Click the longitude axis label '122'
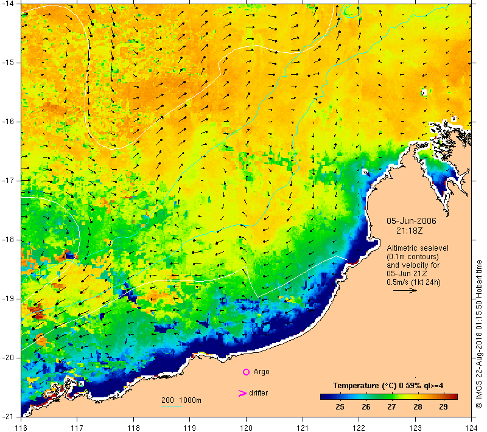The height and width of the screenshot is (432, 487). (359, 428)
